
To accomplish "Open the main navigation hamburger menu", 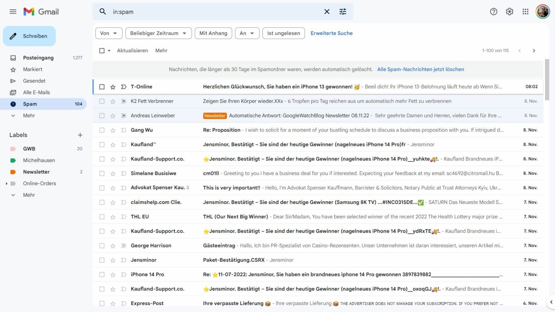I will pyautogui.click(x=13, y=12).
